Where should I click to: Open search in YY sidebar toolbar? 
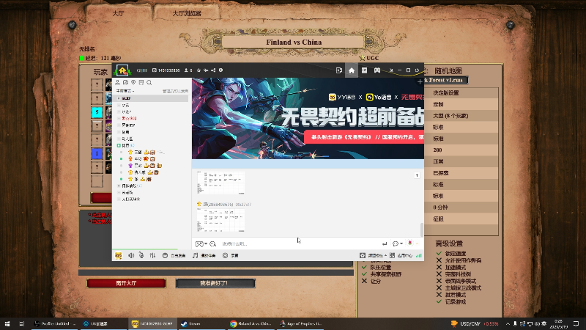[149, 82]
